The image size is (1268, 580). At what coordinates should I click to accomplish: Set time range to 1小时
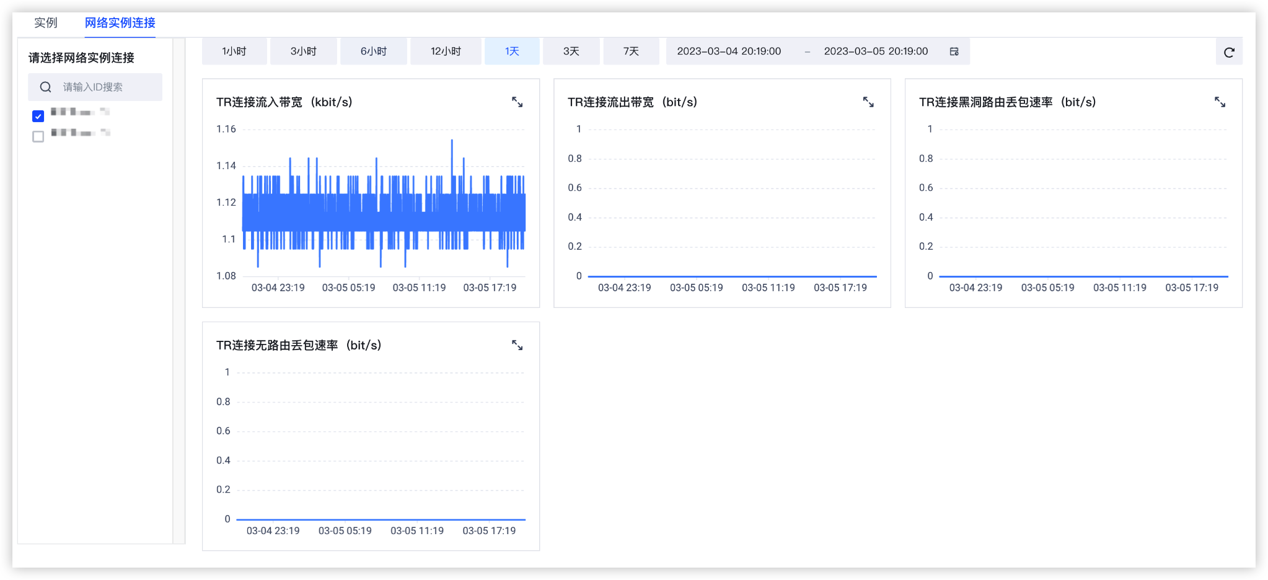tap(234, 51)
